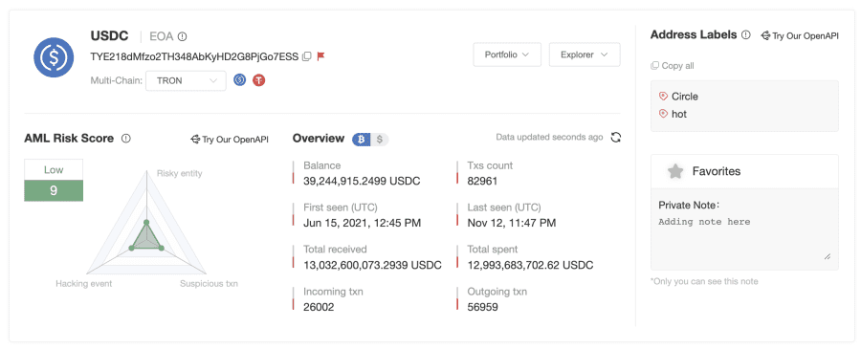
Task: Click the Suspicious txn radar label
Action: [209, 284]
